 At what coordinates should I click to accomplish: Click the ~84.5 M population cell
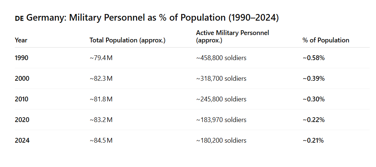point(101,140)
